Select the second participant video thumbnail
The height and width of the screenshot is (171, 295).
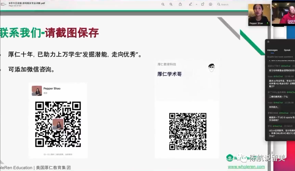point(283,14)
